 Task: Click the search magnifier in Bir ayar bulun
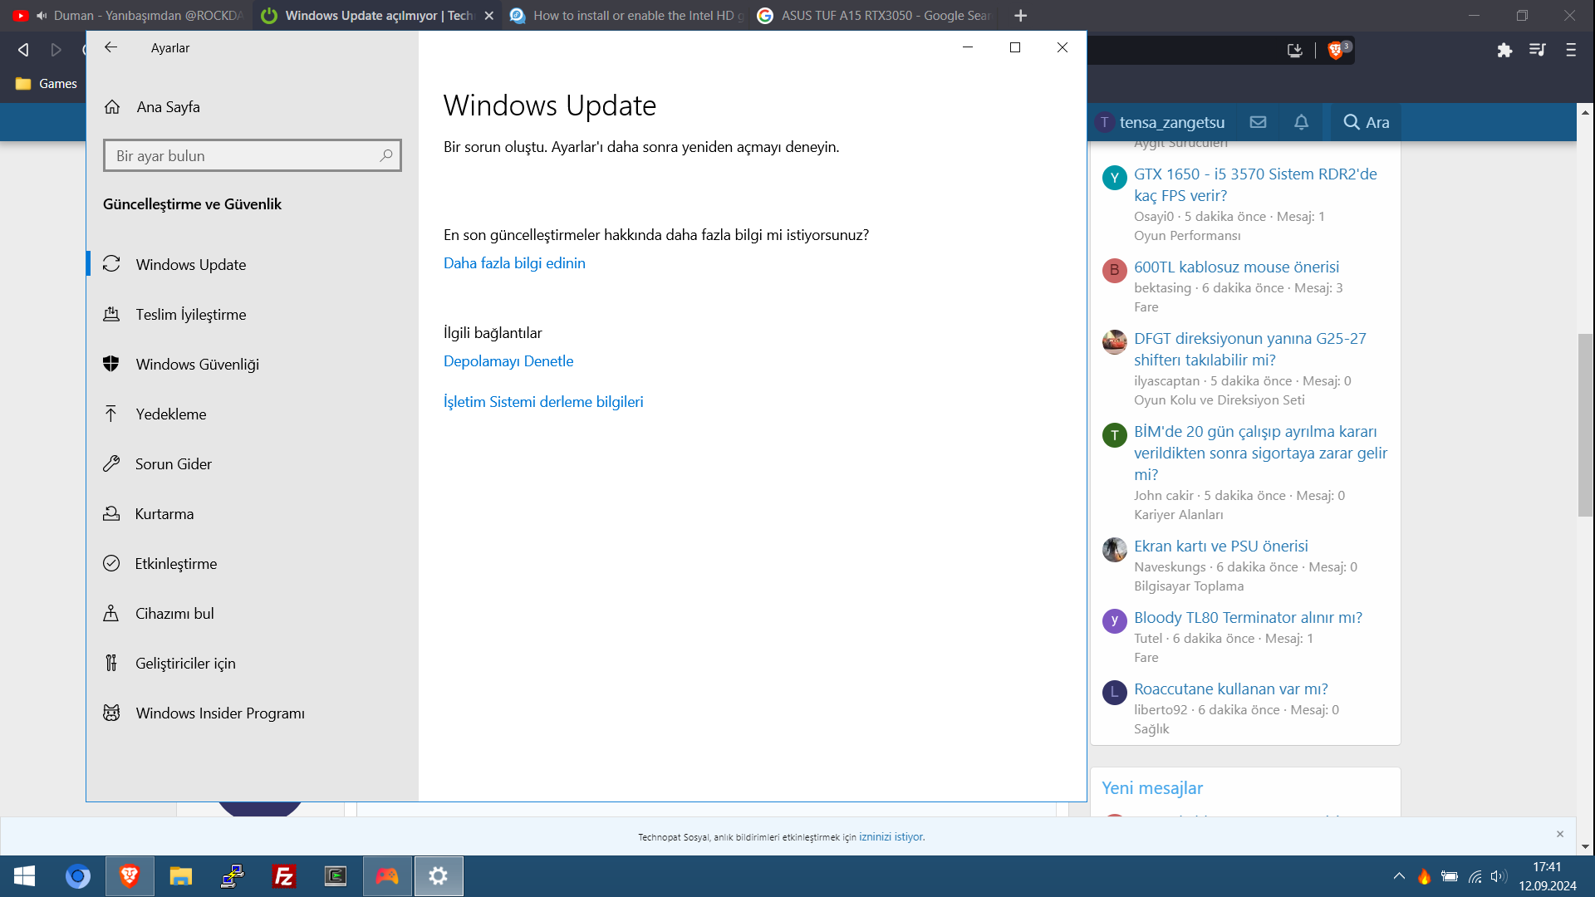(385, 155)
